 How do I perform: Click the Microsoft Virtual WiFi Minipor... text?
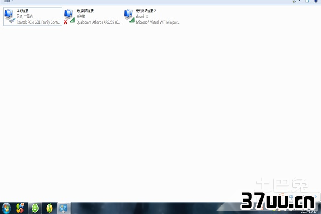click(x=158, y=22)
